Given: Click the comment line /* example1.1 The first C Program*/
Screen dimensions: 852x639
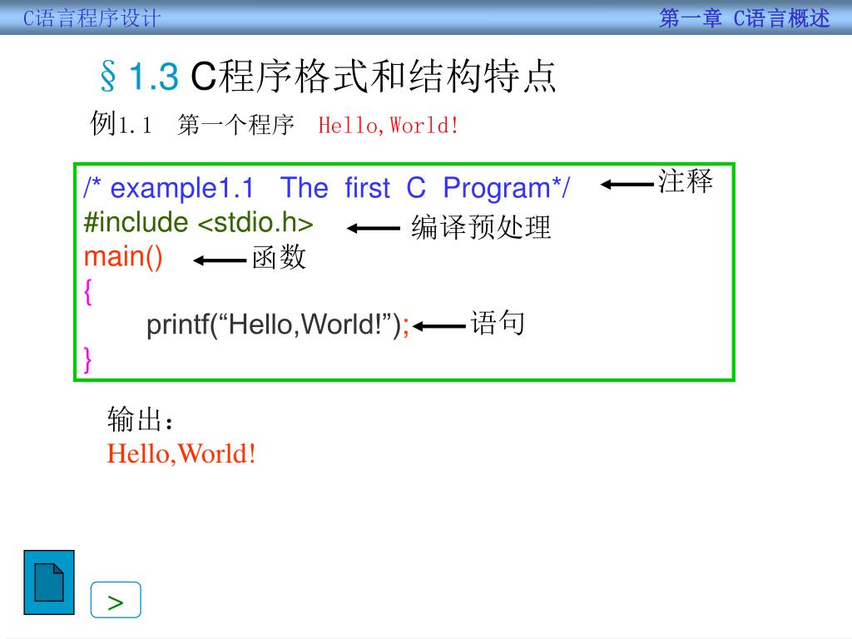Looking at the screenshot, I should pos(326,189).
